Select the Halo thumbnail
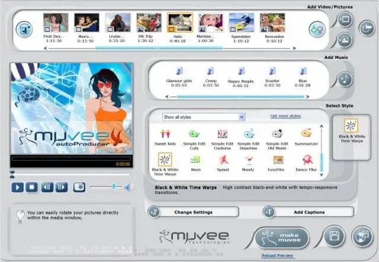Viewport: 379px width, 262px height. point(179,28)
